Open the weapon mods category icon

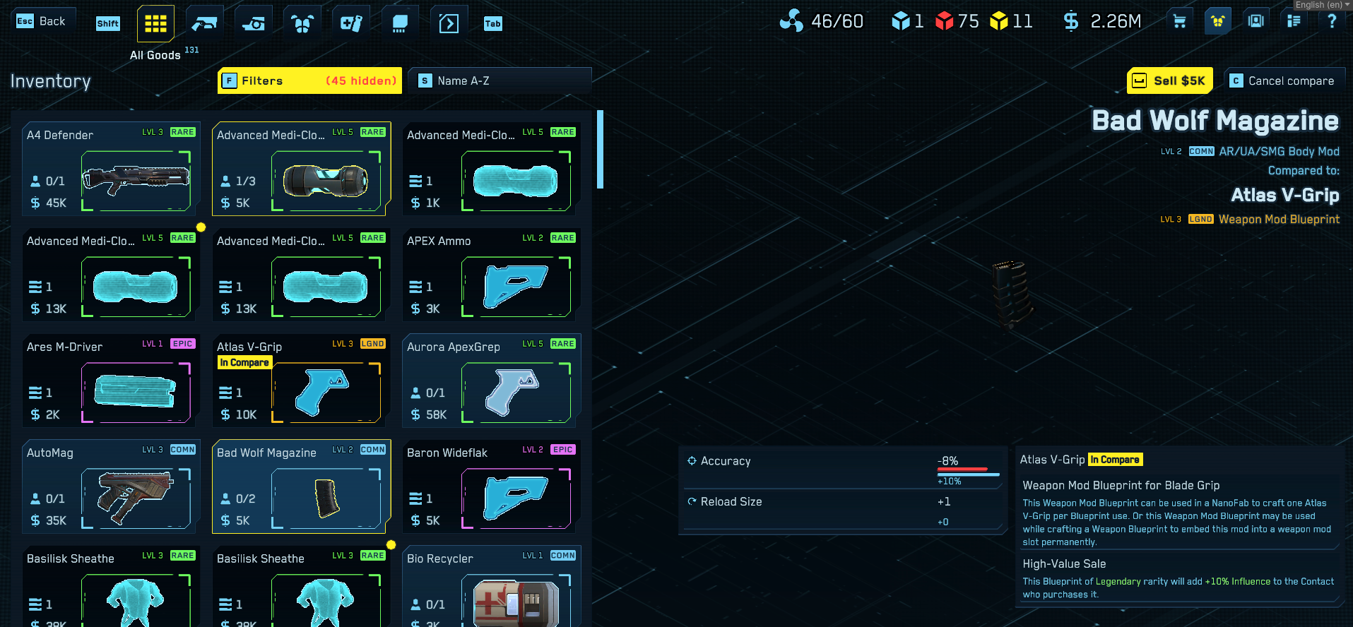point(254,24)
